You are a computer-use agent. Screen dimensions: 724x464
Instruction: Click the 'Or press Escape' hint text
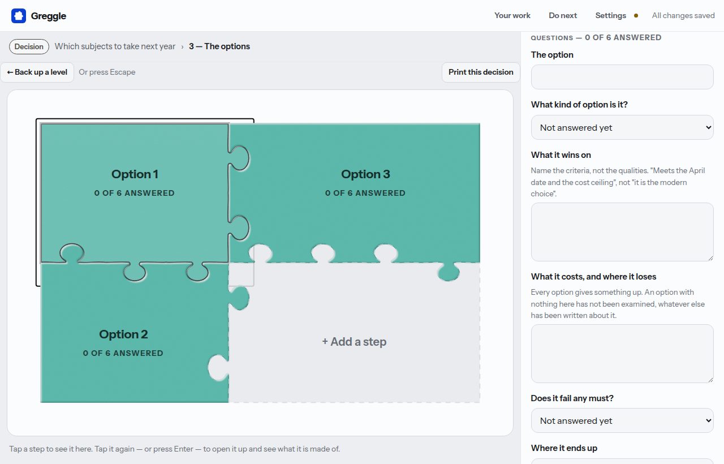[x=107, y=72]
